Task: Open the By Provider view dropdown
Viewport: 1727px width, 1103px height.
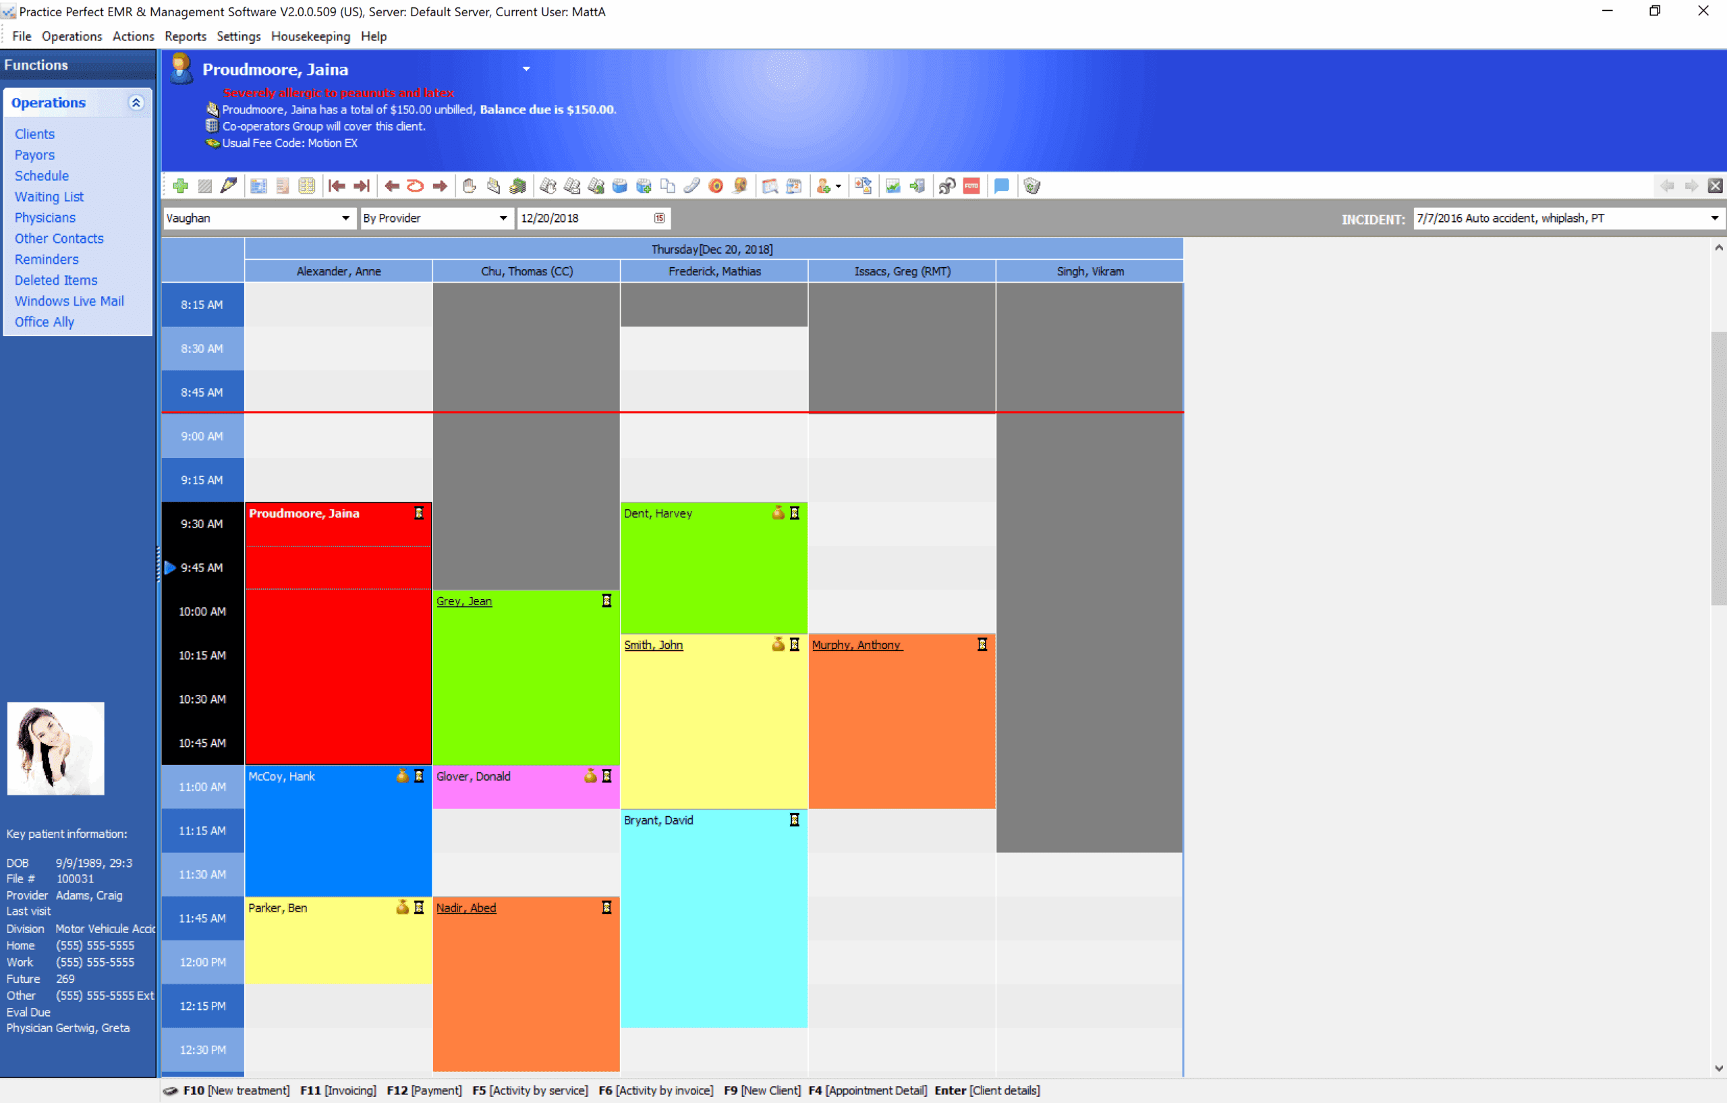Action: (x=503, y=218)
